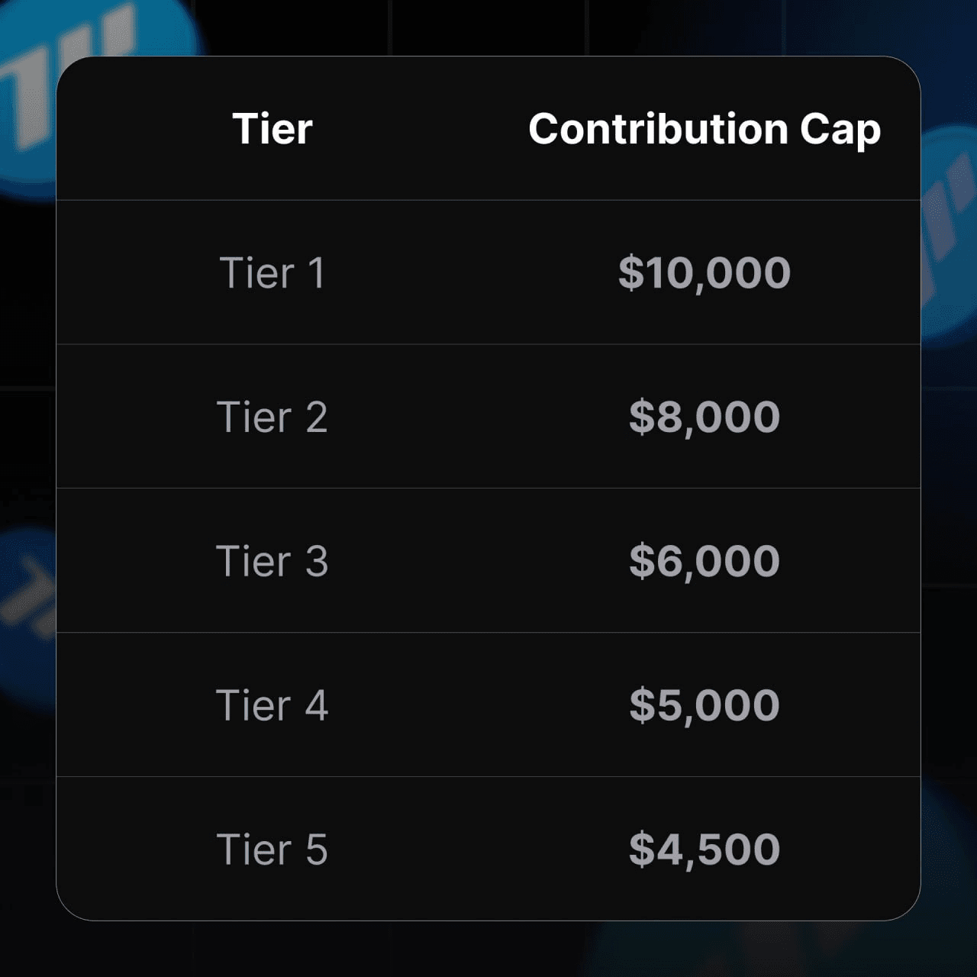Screen dimensions: 977x977
Task: Pick the $4,500 contribution cap value
Action: (x=704, y=849)
